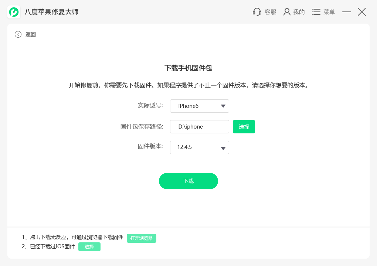Click the 打开浏览器 button
The width and height of the screenshot is (377, 266).
tap(141, 238)
